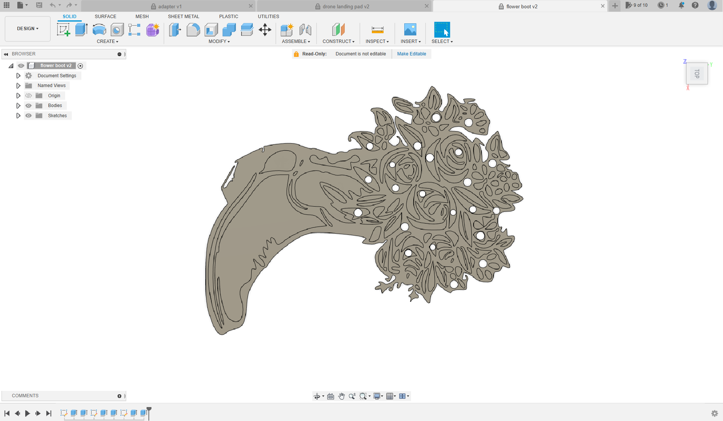Expand the Origin node
The image size is (723, 421).
coord(18,96)
